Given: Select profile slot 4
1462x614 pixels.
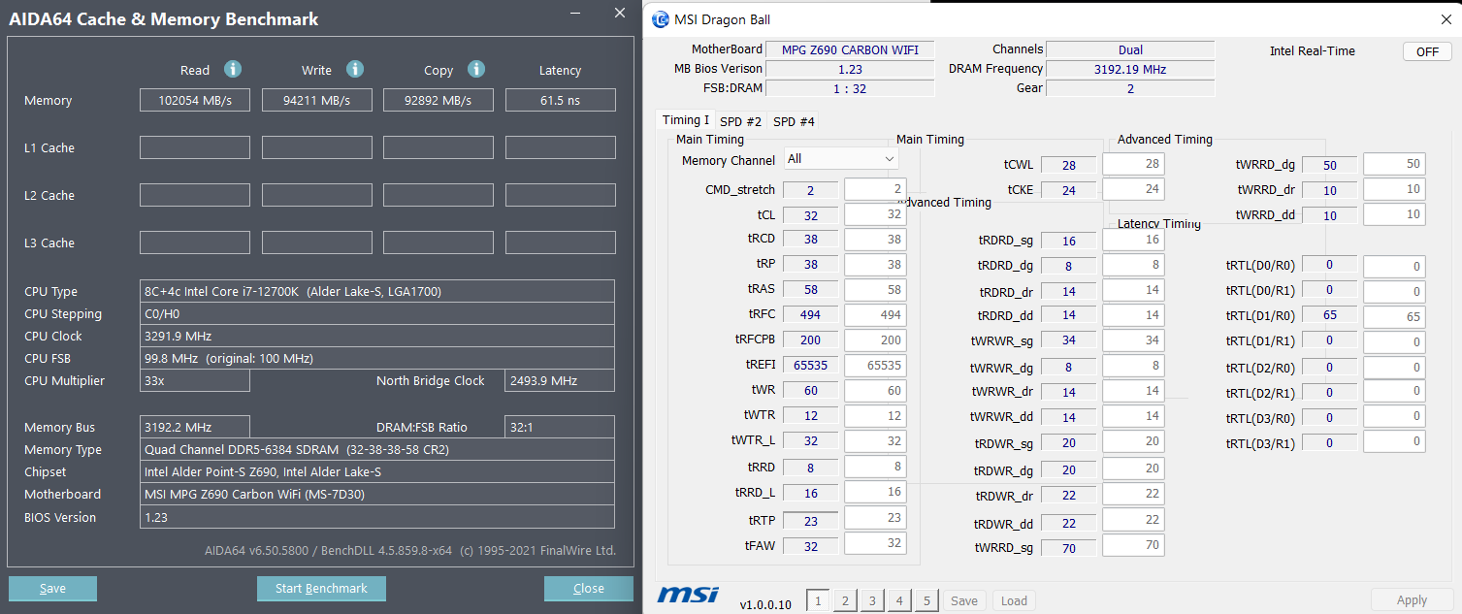Looking at the screenshot, I should 899,600.
